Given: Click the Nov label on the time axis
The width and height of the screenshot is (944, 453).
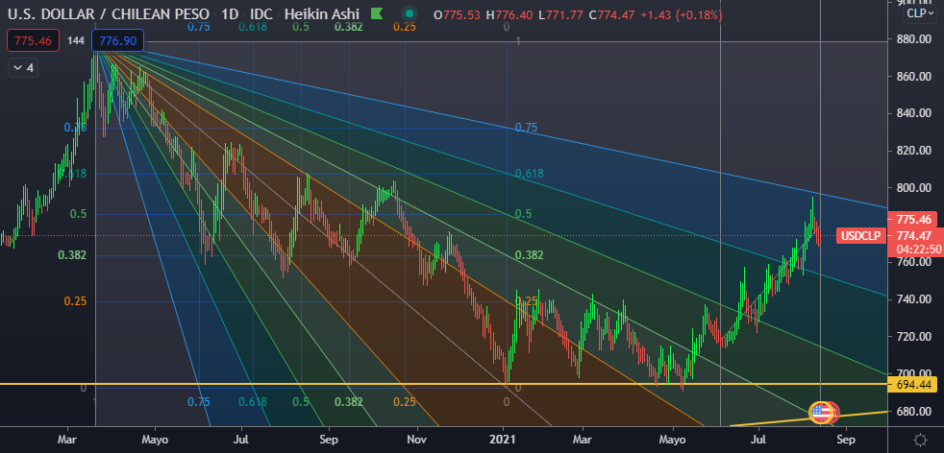Looking at the screenshot, I should coord(416,440).
